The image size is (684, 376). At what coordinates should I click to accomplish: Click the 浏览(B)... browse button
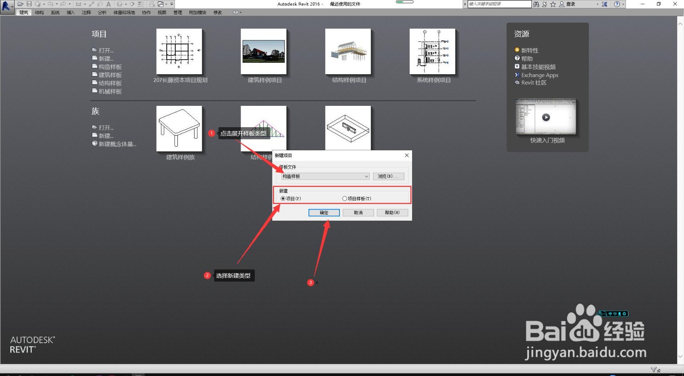coord(388,176)
